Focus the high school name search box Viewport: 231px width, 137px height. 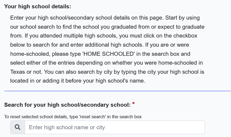point(115,127)
